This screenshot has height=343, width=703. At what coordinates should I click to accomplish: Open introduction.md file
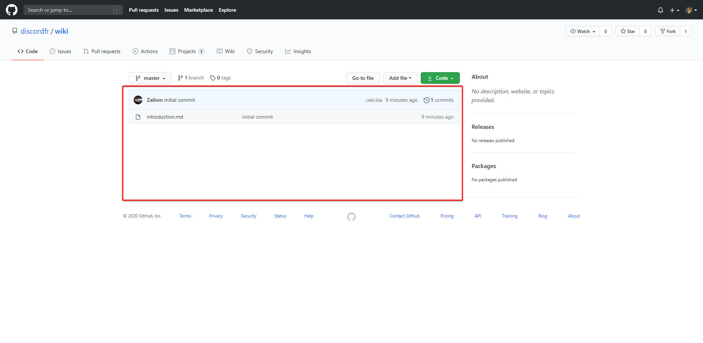(165, 117)
